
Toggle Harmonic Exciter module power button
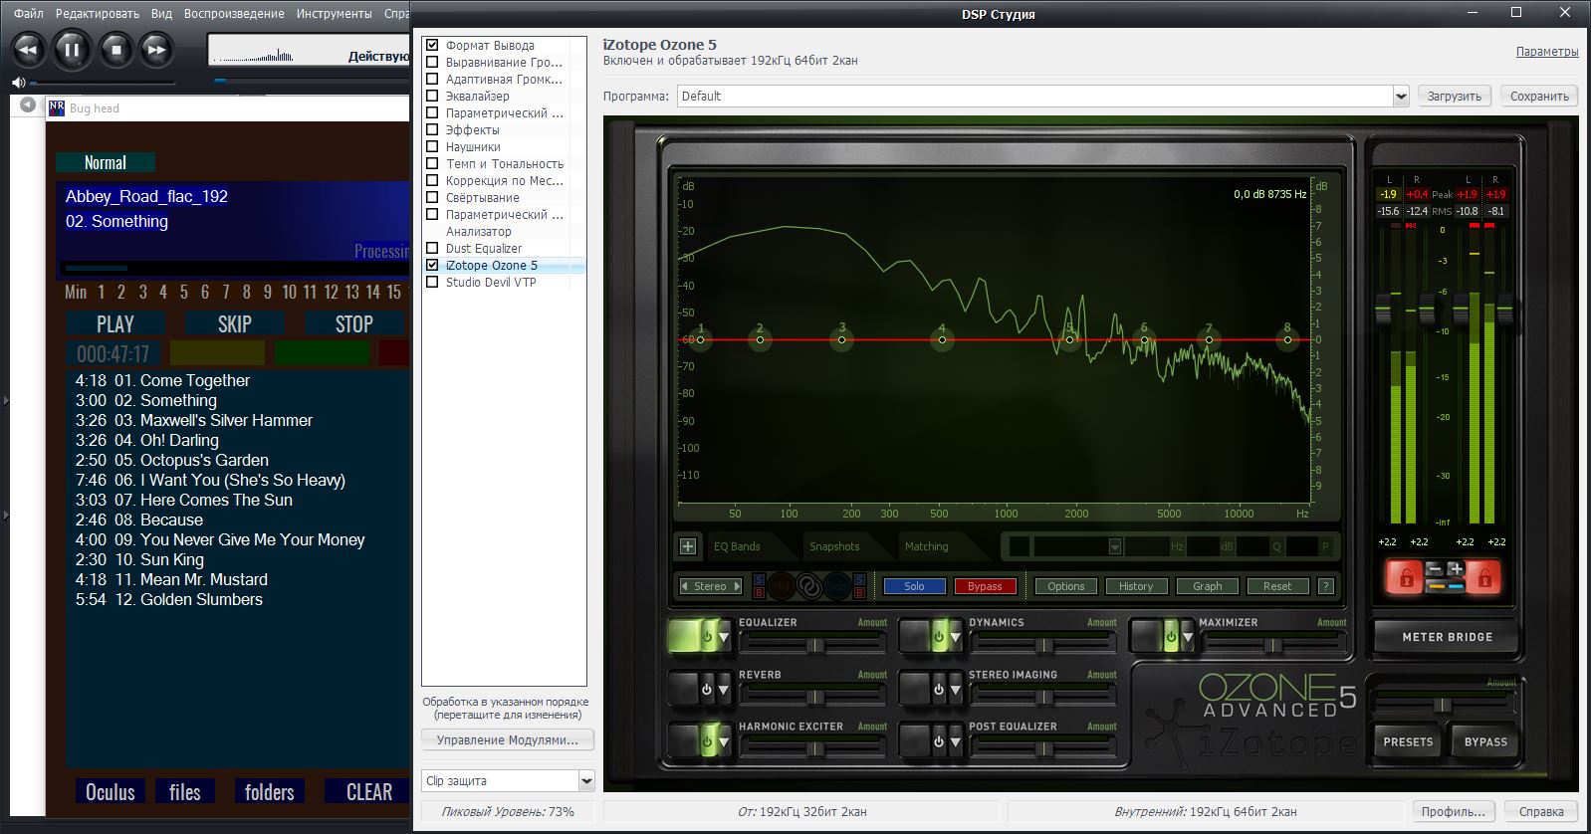(706, 740)
